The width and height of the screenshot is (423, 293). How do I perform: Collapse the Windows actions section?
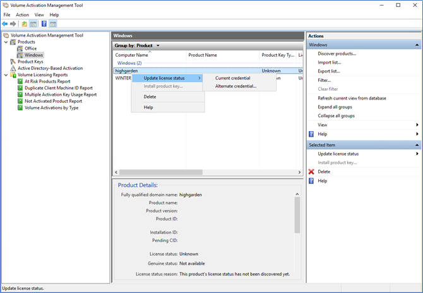coord(417,45)
